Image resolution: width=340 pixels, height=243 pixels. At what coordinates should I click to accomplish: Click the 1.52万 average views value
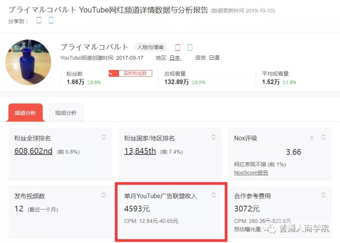[x=271, y=82]
